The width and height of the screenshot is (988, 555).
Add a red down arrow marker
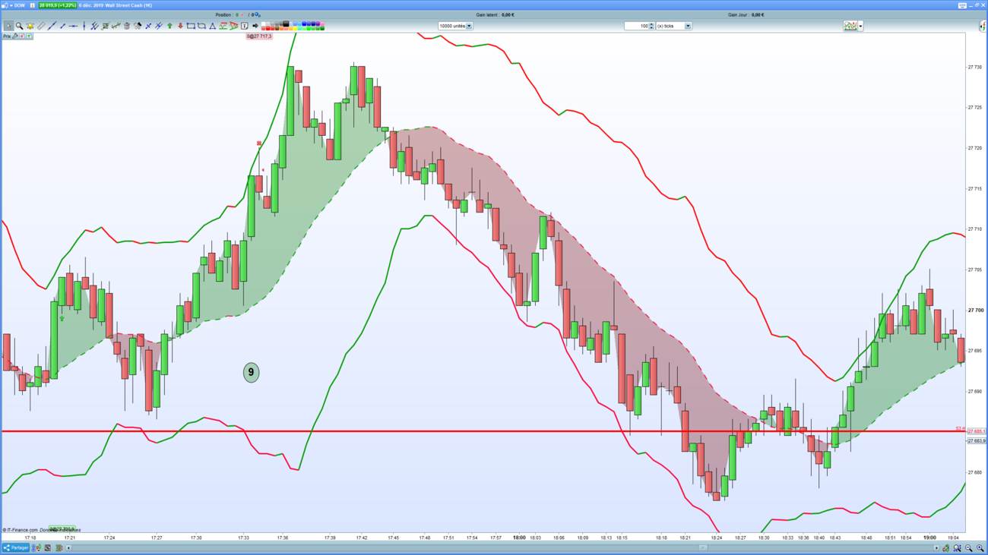[180, 26]
